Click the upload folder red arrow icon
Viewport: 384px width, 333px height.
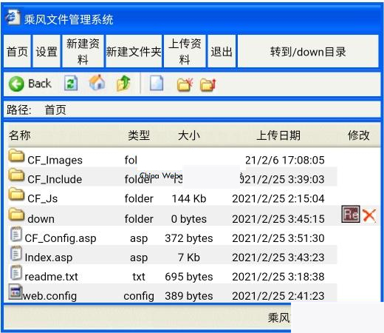tap(208, 85)
